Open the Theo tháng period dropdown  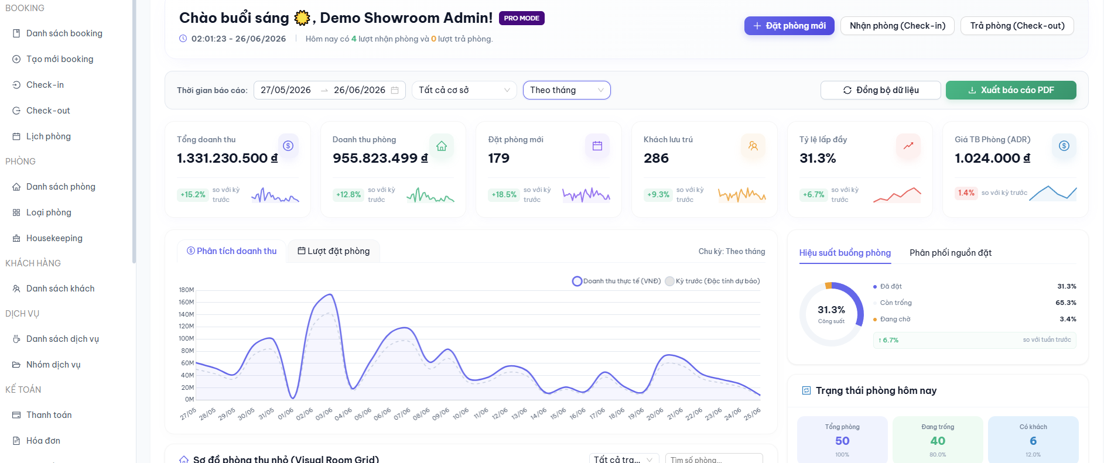[566, 90]
